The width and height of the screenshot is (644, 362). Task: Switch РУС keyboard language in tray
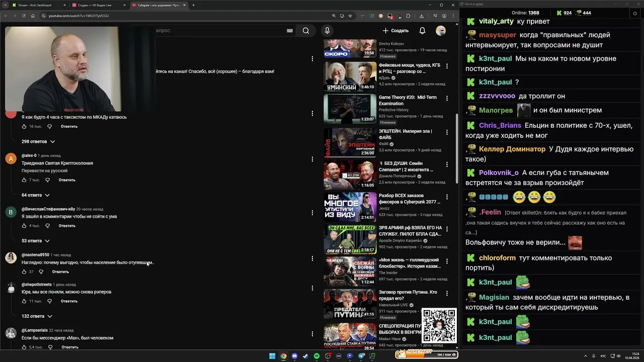[603, 356]
